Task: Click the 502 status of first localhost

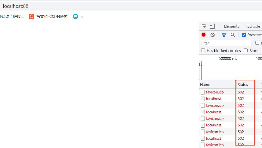Action: (x=241, y=99)
